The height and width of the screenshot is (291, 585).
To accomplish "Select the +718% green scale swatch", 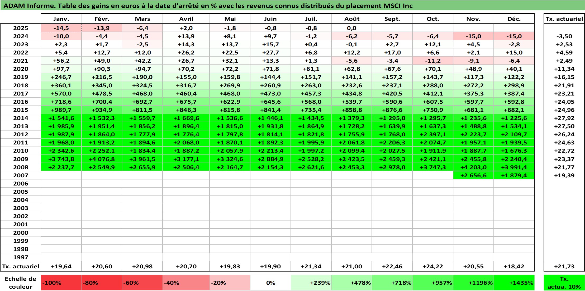I will coord(392,283).
